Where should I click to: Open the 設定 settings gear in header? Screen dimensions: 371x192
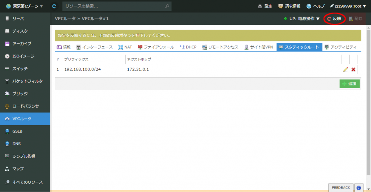point(264,6)
